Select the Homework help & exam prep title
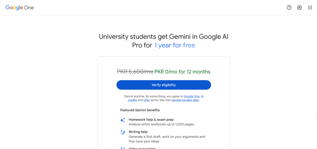 click(x=151, y=120)
